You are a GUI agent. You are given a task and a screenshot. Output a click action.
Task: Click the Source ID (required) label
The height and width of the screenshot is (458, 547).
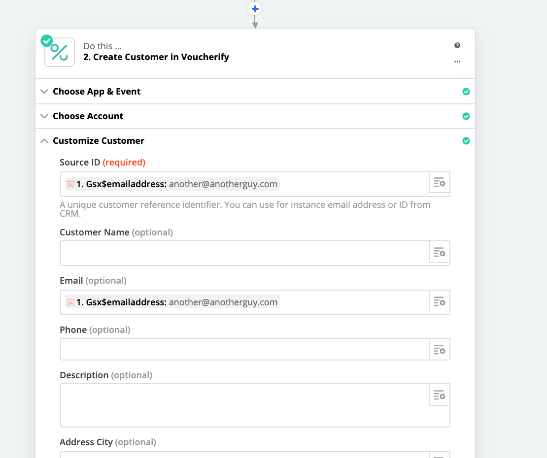tap(103, 163)
